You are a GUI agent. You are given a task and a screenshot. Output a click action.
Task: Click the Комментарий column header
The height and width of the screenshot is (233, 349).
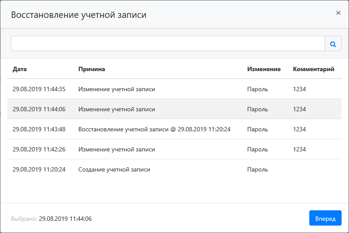(x=313, y=69)
